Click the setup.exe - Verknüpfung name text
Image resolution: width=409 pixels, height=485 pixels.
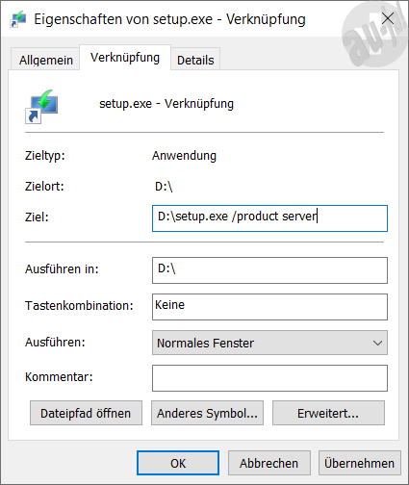pyautogui.click(x=166, y=104)
